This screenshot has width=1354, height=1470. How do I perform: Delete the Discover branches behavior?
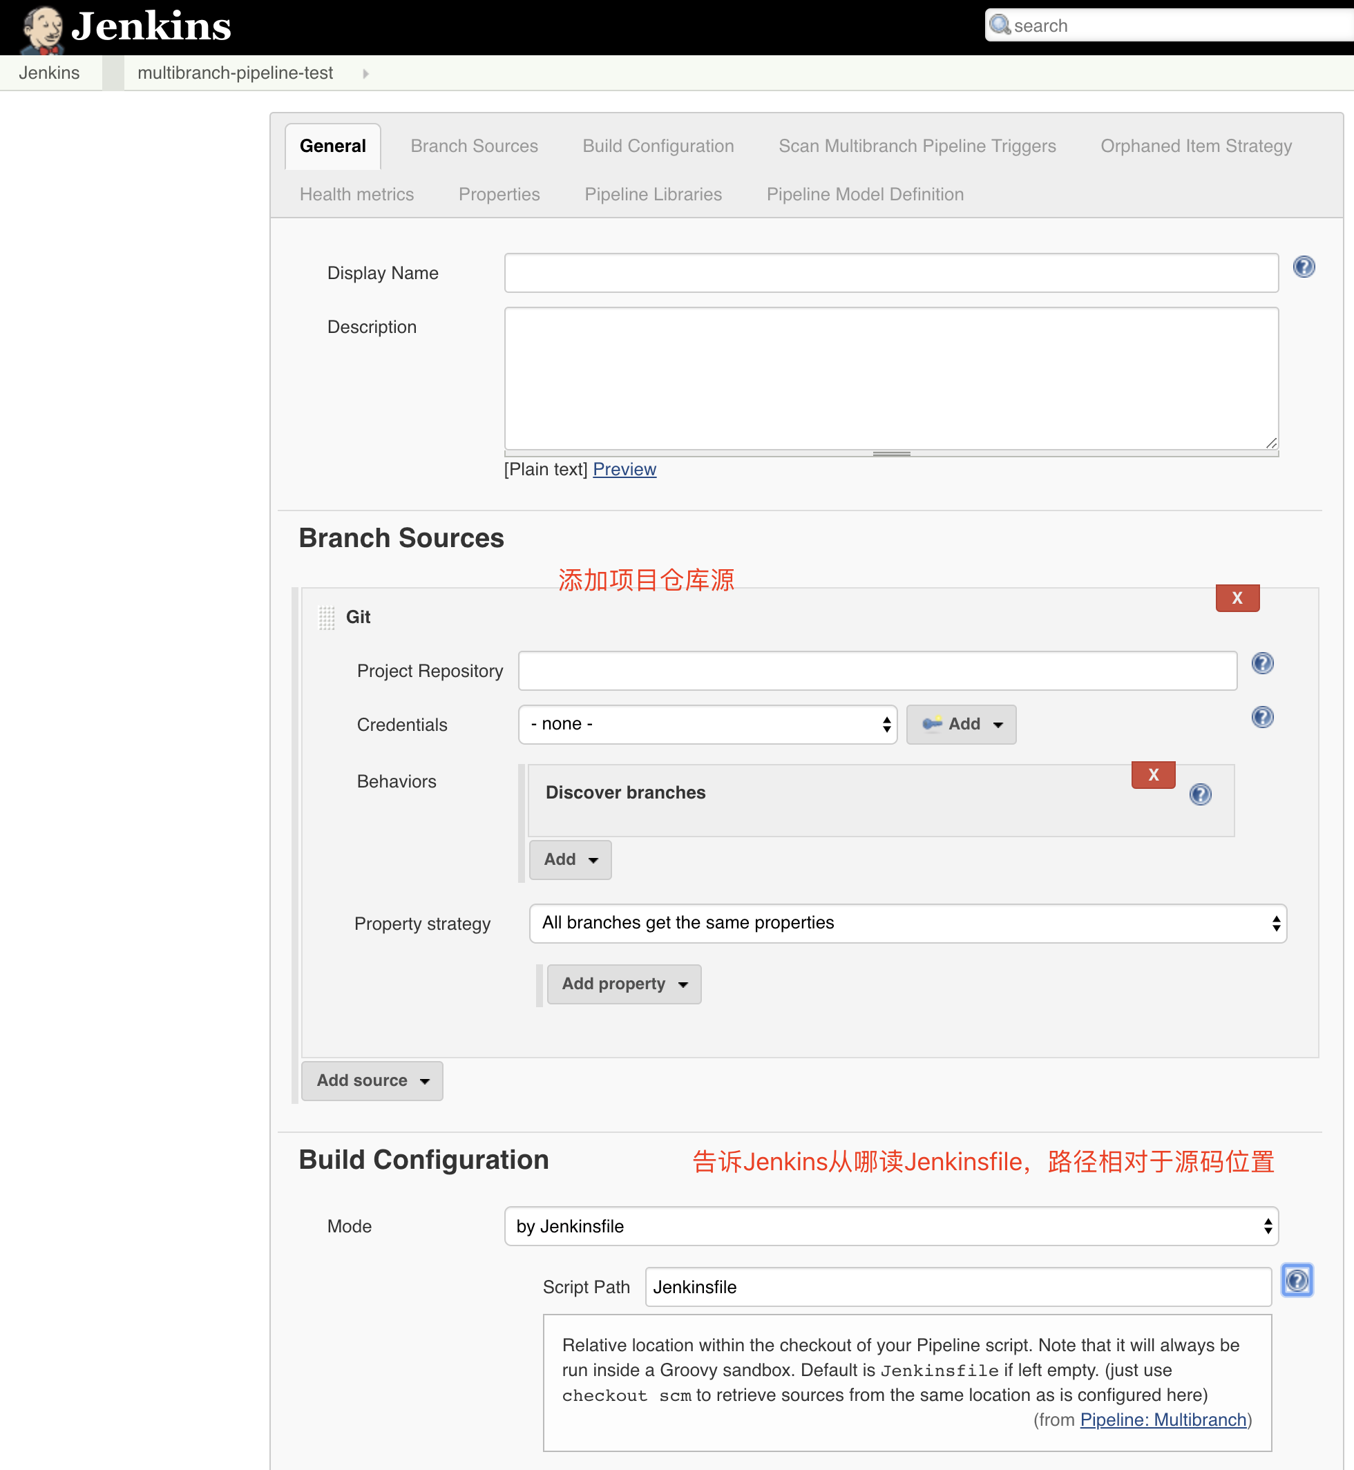tap(1152, 774)
